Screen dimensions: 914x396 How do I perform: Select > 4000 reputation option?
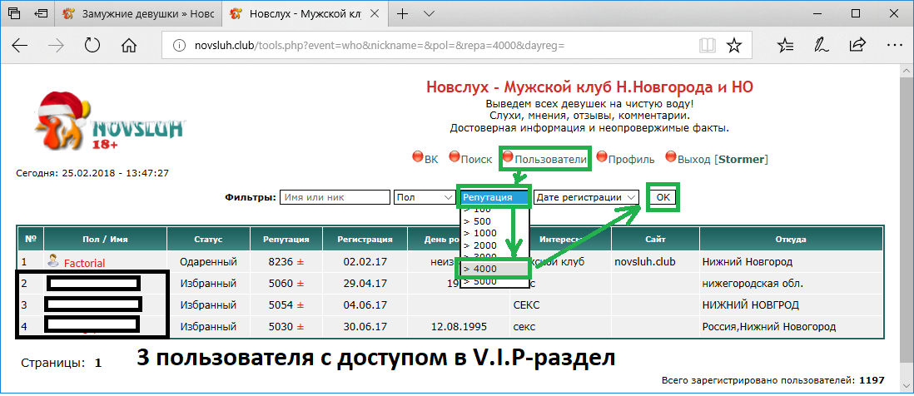pyautogui.click(x=493, y=269)
